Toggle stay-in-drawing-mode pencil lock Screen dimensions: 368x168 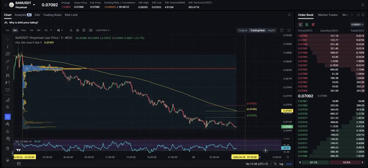7,124
